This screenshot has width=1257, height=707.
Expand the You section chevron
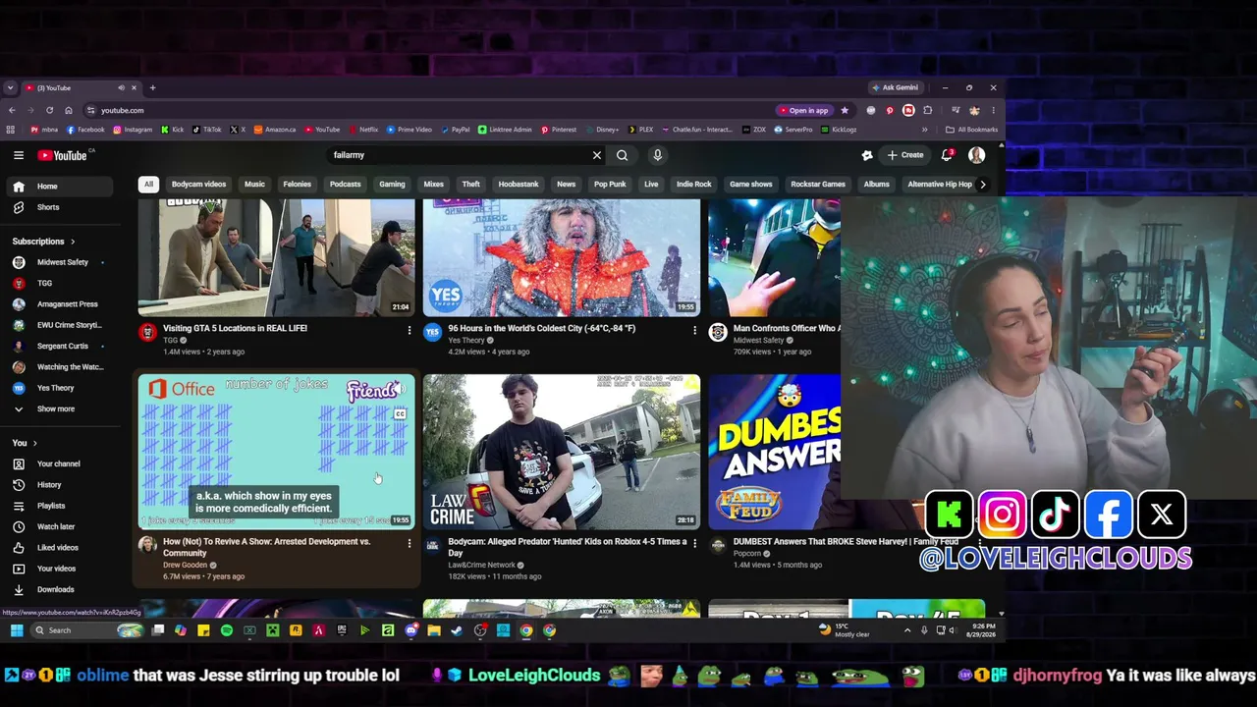35,443
